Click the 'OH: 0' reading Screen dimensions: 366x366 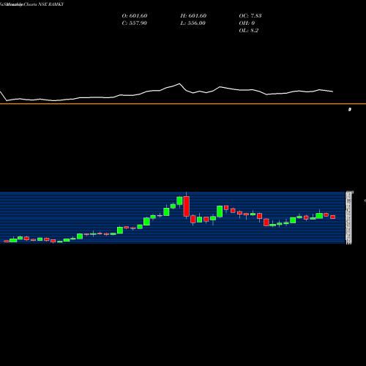[247, 23]
